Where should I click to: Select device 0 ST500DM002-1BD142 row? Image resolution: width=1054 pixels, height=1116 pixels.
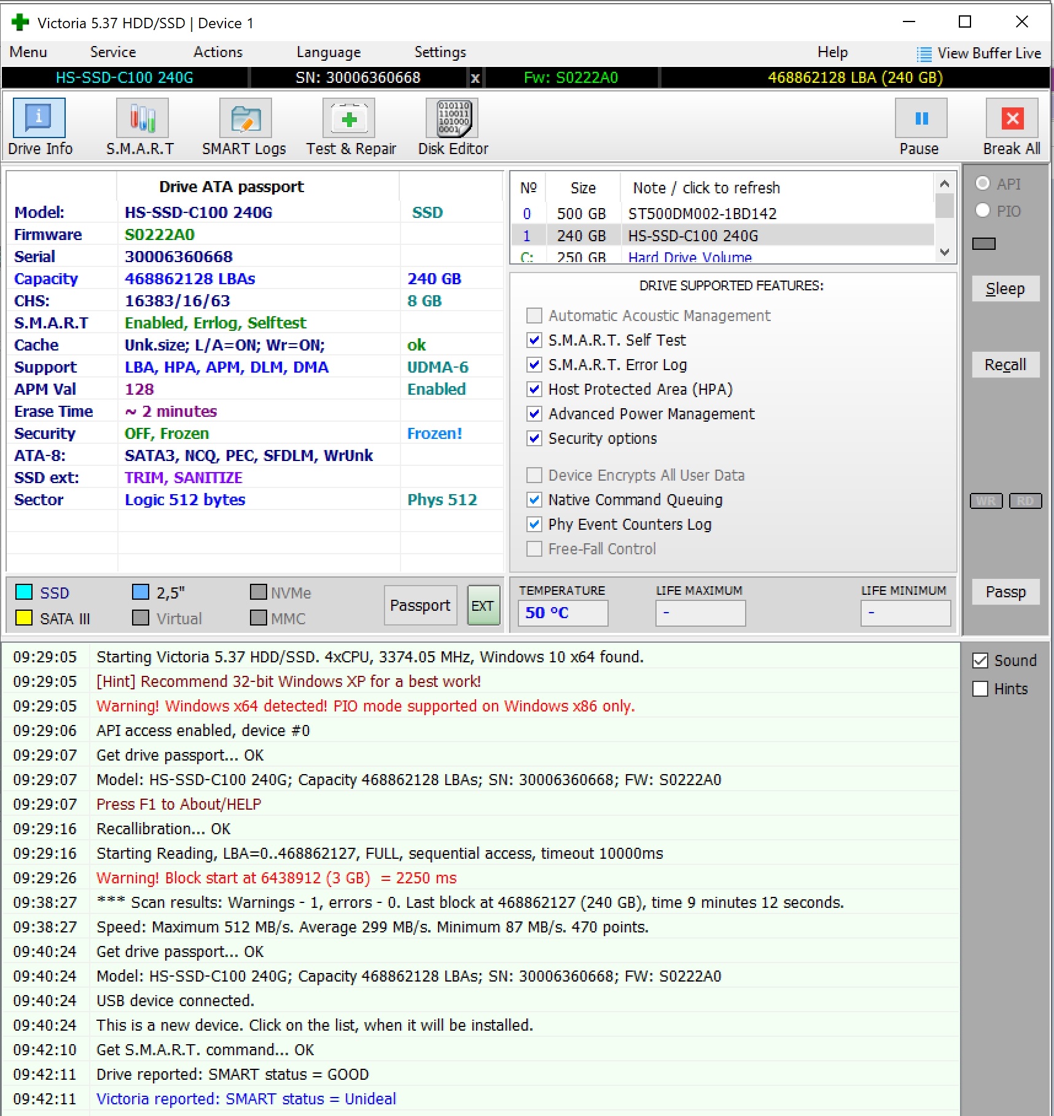723,214
